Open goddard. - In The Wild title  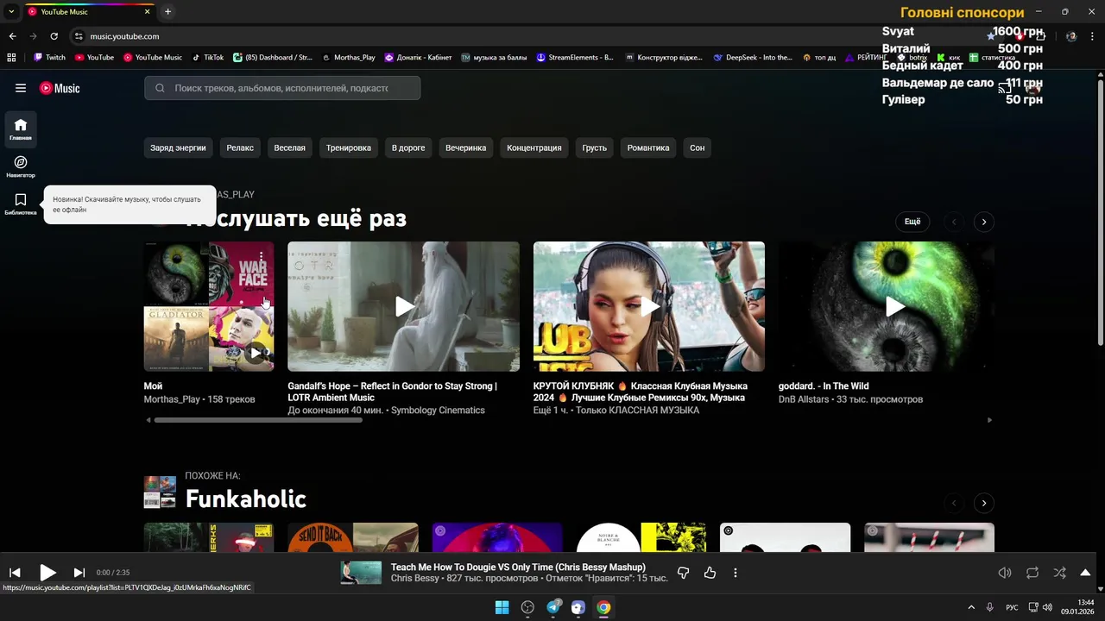click(x=824, y=386)
